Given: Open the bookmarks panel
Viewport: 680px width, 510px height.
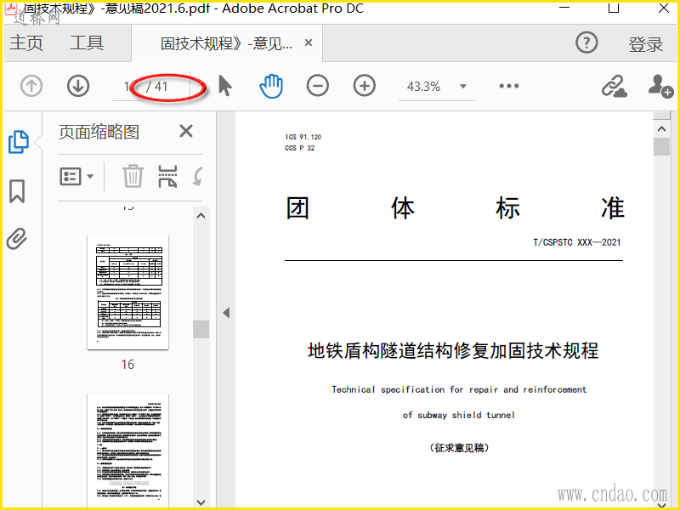Looking at the screenshot, I should 17,191.
